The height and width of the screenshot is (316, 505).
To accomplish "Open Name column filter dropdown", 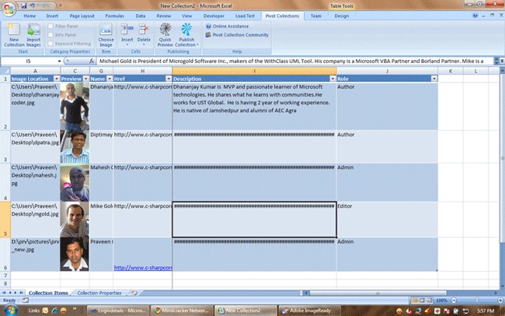I will pyautogui.click(x=110, y=79).
